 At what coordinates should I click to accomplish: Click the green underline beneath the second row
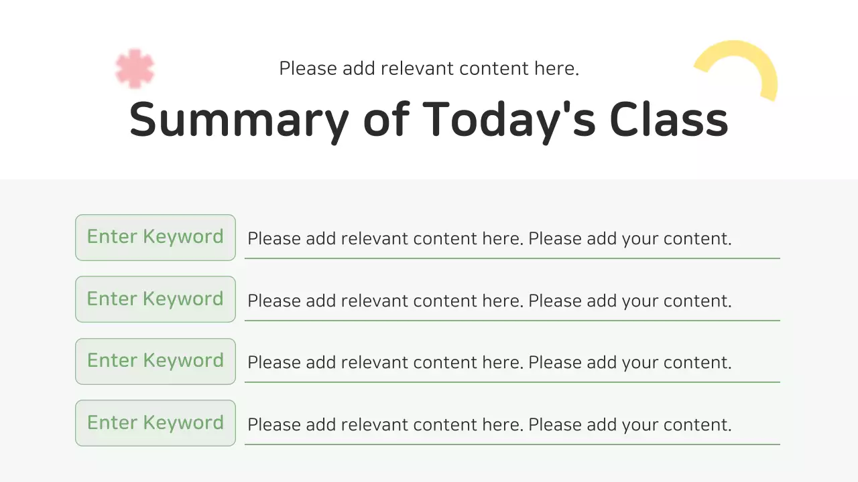512,320
